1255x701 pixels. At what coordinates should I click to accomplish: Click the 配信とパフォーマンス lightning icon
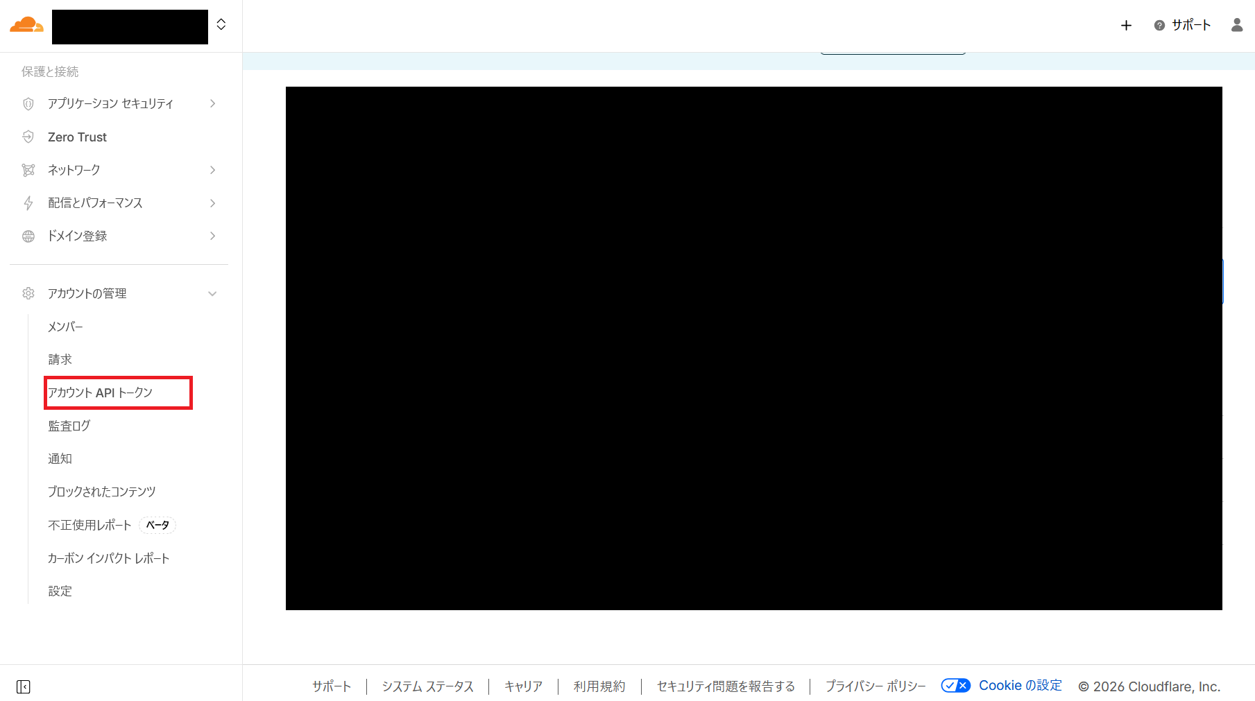pyautogui.click(x=28, y=202)
